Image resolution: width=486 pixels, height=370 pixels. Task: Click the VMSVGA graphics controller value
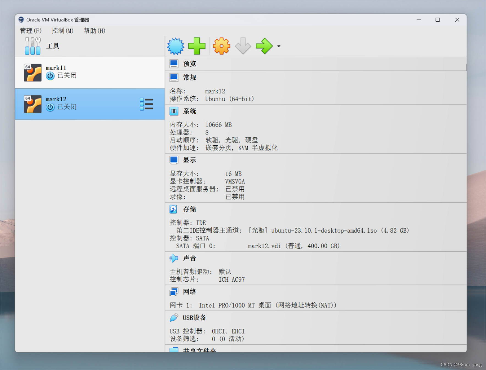pyautogui.click(x=235, y=182)
